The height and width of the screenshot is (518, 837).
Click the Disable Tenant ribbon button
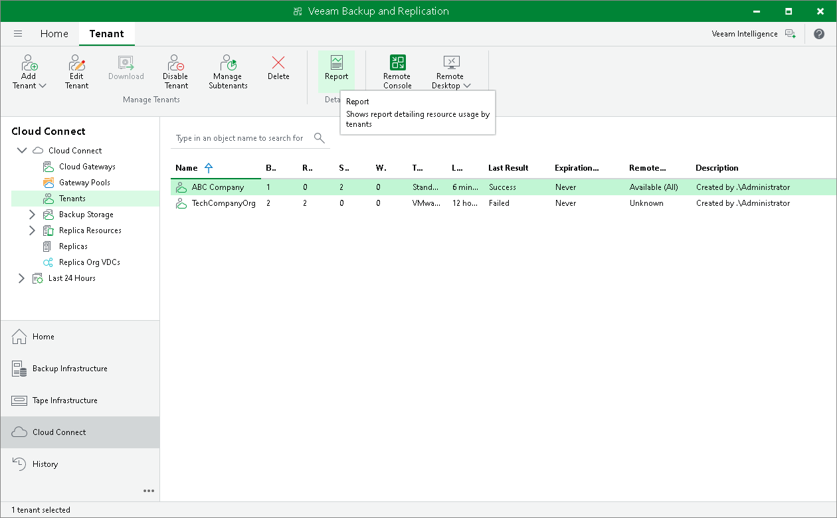point(175,72)
